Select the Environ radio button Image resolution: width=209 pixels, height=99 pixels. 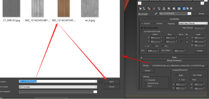pos(155,23)
